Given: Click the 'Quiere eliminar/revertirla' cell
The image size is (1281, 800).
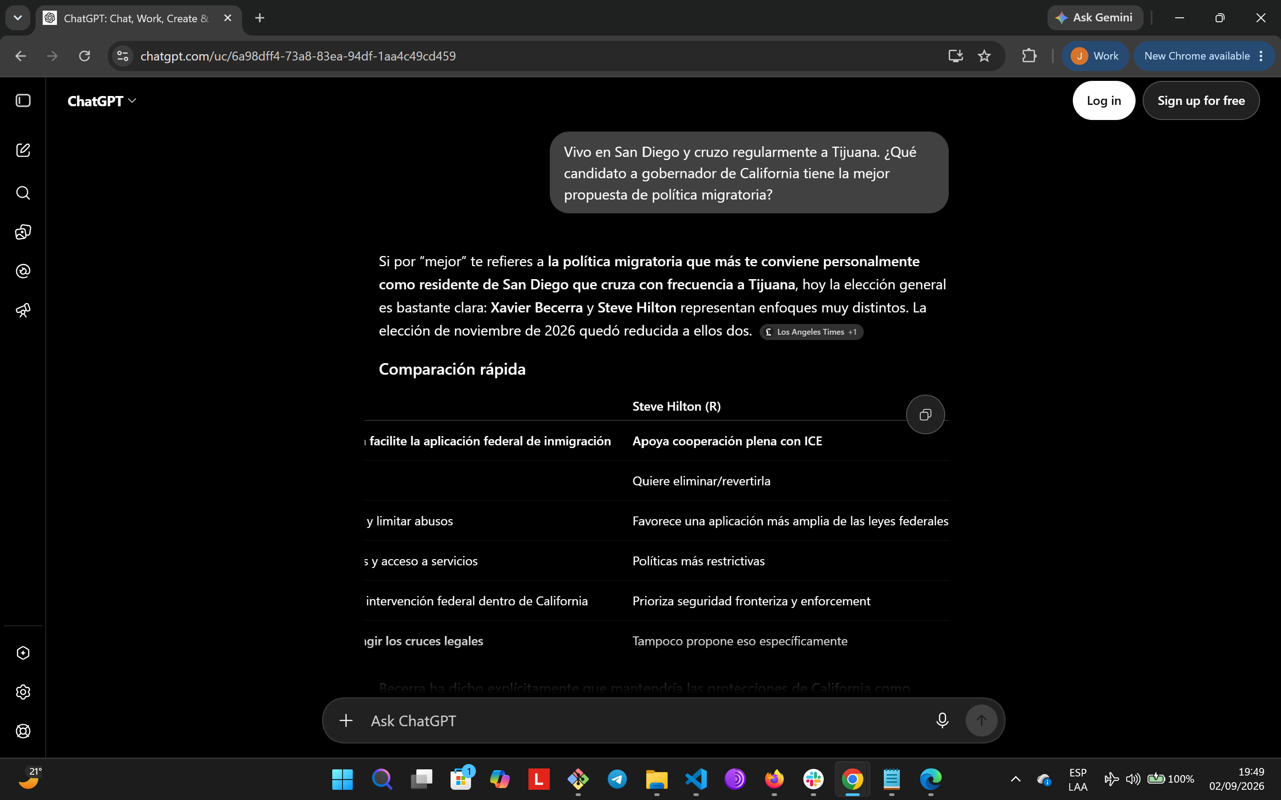Looking at the screenshot, I should click(701, 481).
